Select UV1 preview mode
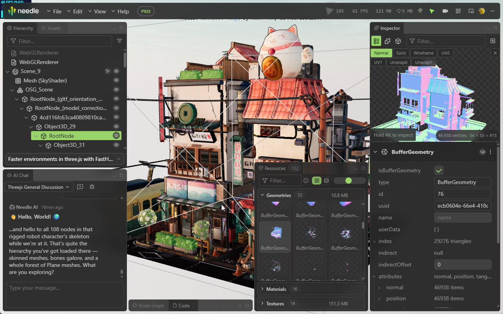The height and width of the screenshot is (314, 503). [x=378, y=62]
